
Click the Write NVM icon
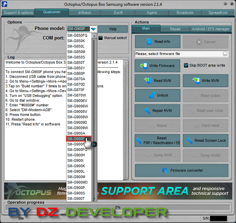coord(196,81)
